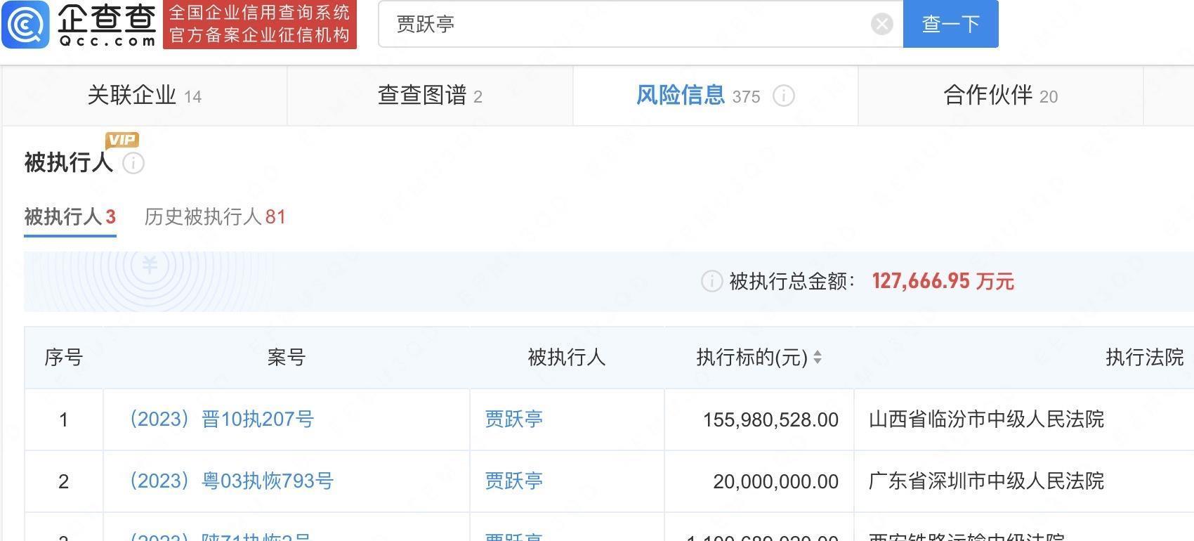This screenshot has height=541, width=1194.
Task: Click 贾跃亭 name in first row
Action: click(513, 419)
